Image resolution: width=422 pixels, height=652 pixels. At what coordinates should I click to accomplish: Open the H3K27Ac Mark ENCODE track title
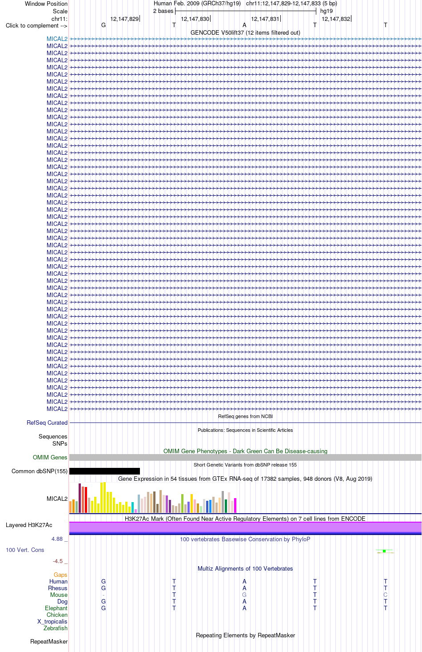point(245,519)
